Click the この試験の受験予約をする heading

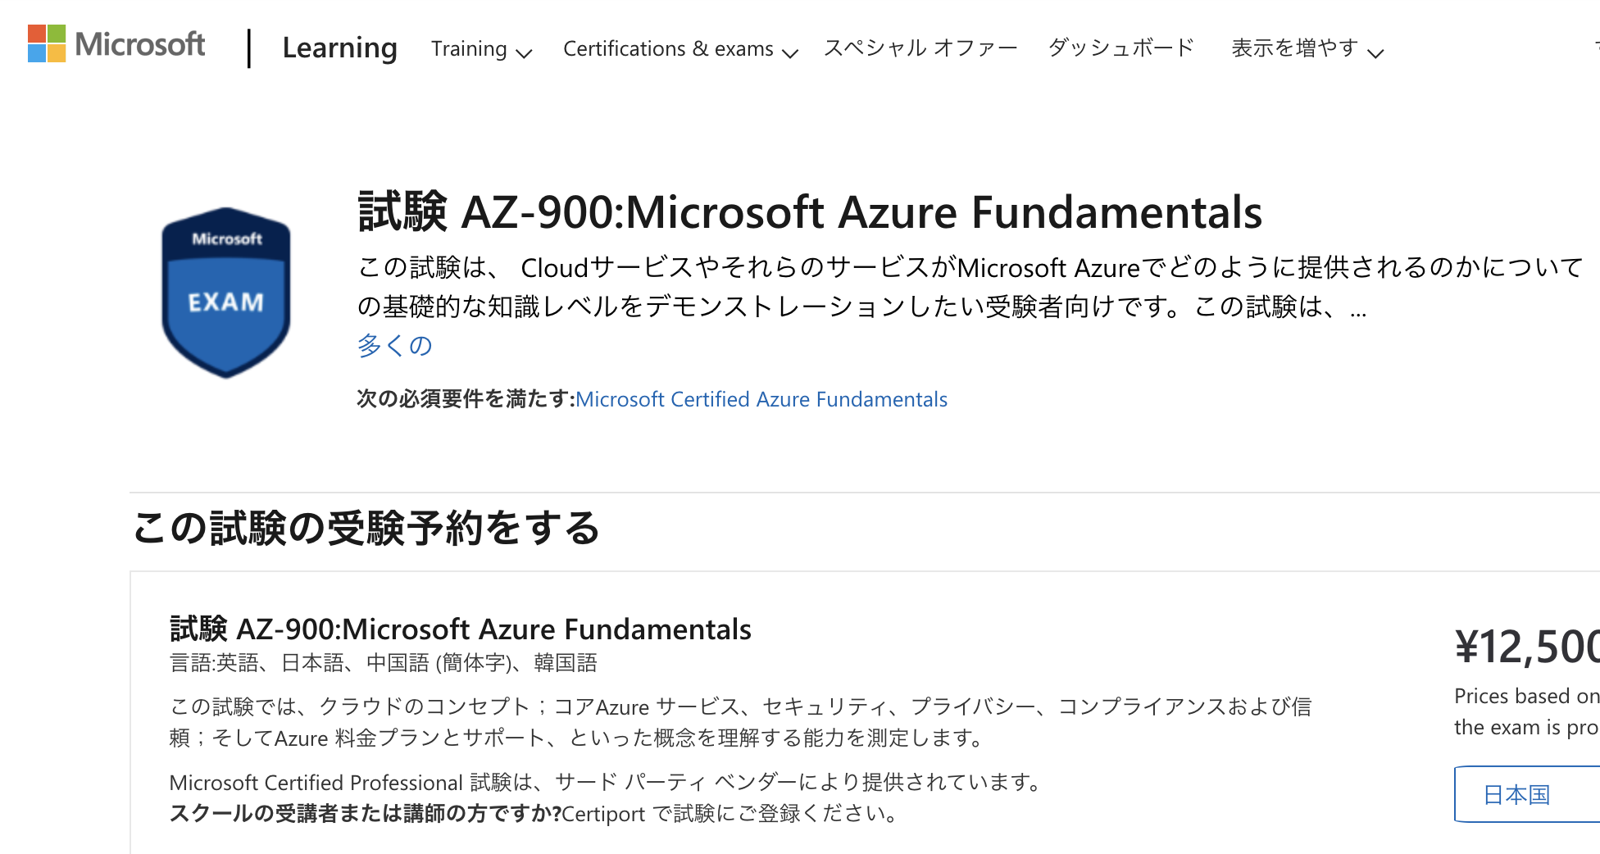(366, 528)
